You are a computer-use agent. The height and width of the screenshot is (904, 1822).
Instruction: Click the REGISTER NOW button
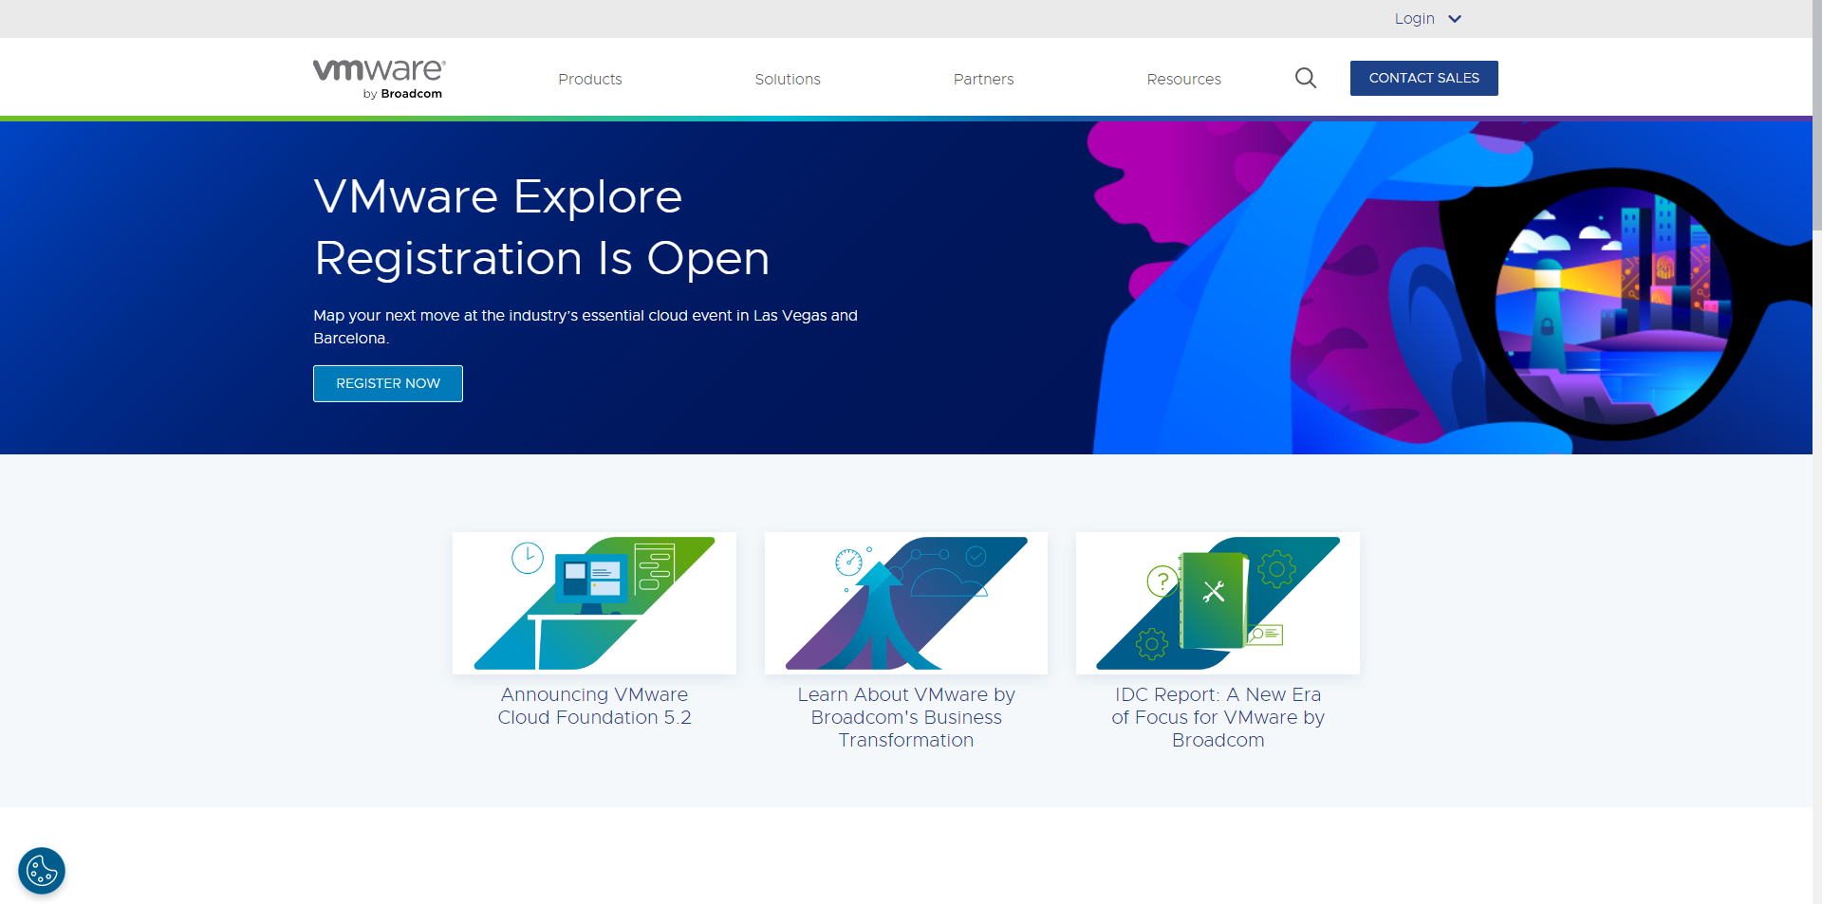[x=388, y=383]
